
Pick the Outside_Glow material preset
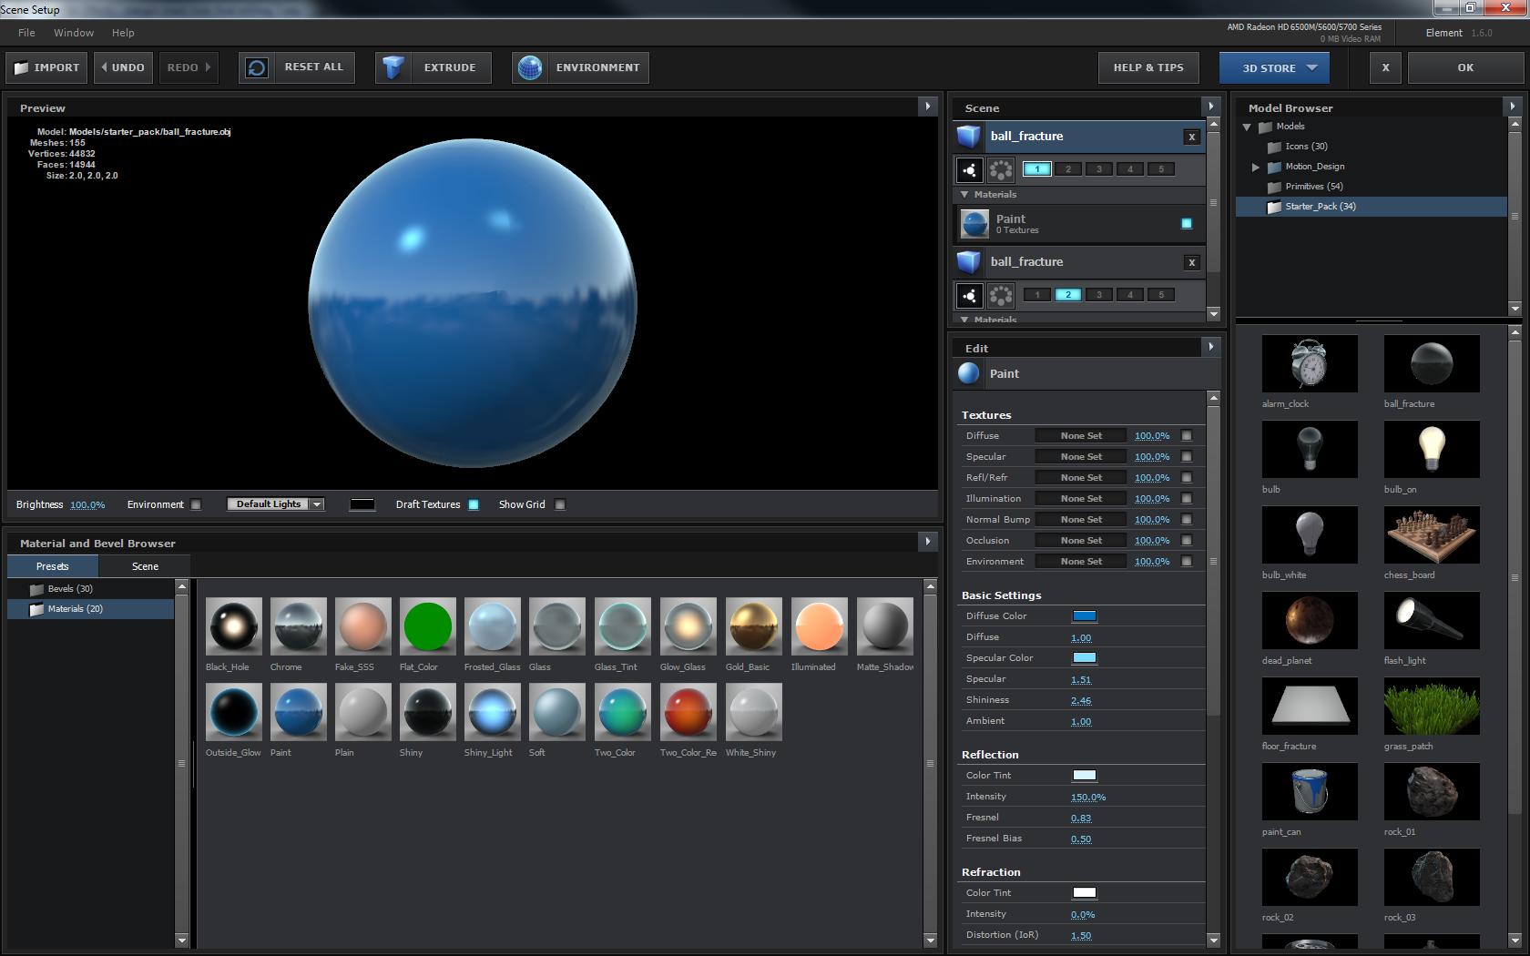point(234,712)
